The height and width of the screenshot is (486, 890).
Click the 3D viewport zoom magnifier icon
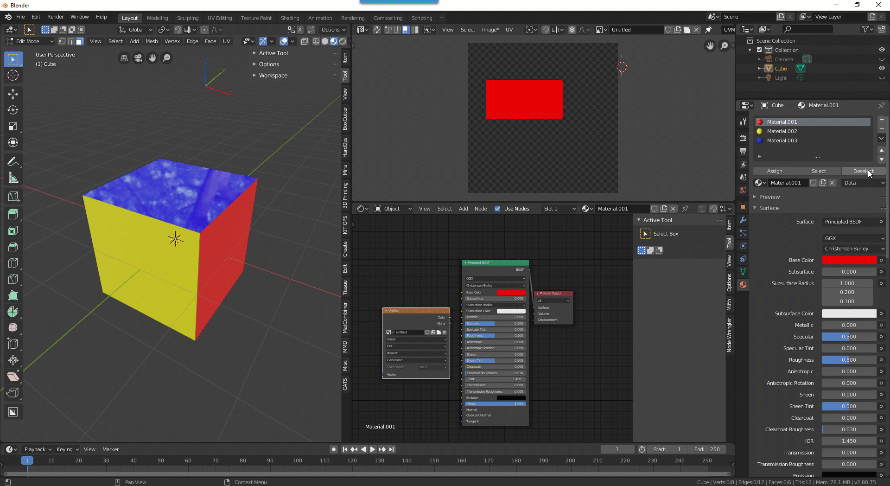pyautogui.click(x=166, y=58)
